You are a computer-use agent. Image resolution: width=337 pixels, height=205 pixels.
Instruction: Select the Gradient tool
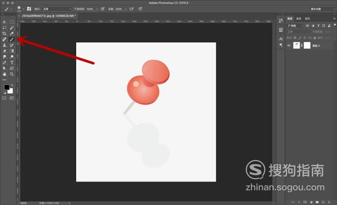click(12, 51)
